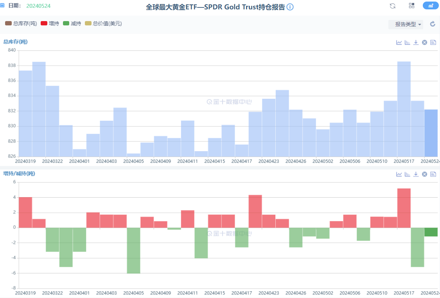This screenshot has width=440, height=298.
Task: Click 20240405 label under the 增持/减持 chart
Action: (134, 293)
